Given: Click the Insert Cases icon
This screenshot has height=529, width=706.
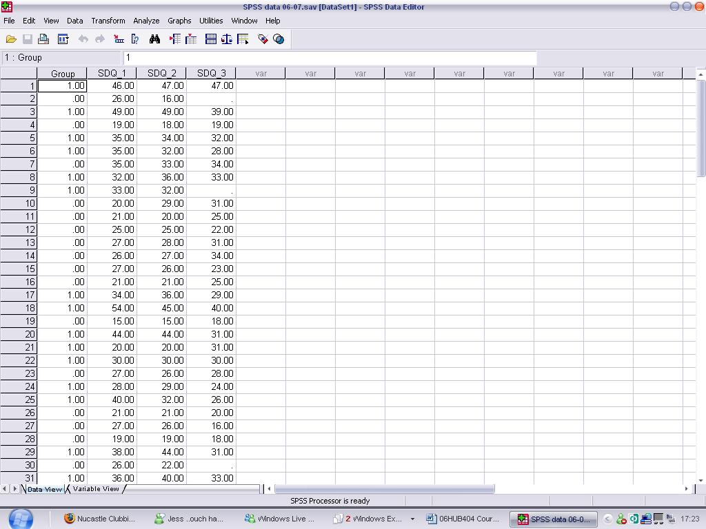Looking at the screenshot, I should pos(174,39).
